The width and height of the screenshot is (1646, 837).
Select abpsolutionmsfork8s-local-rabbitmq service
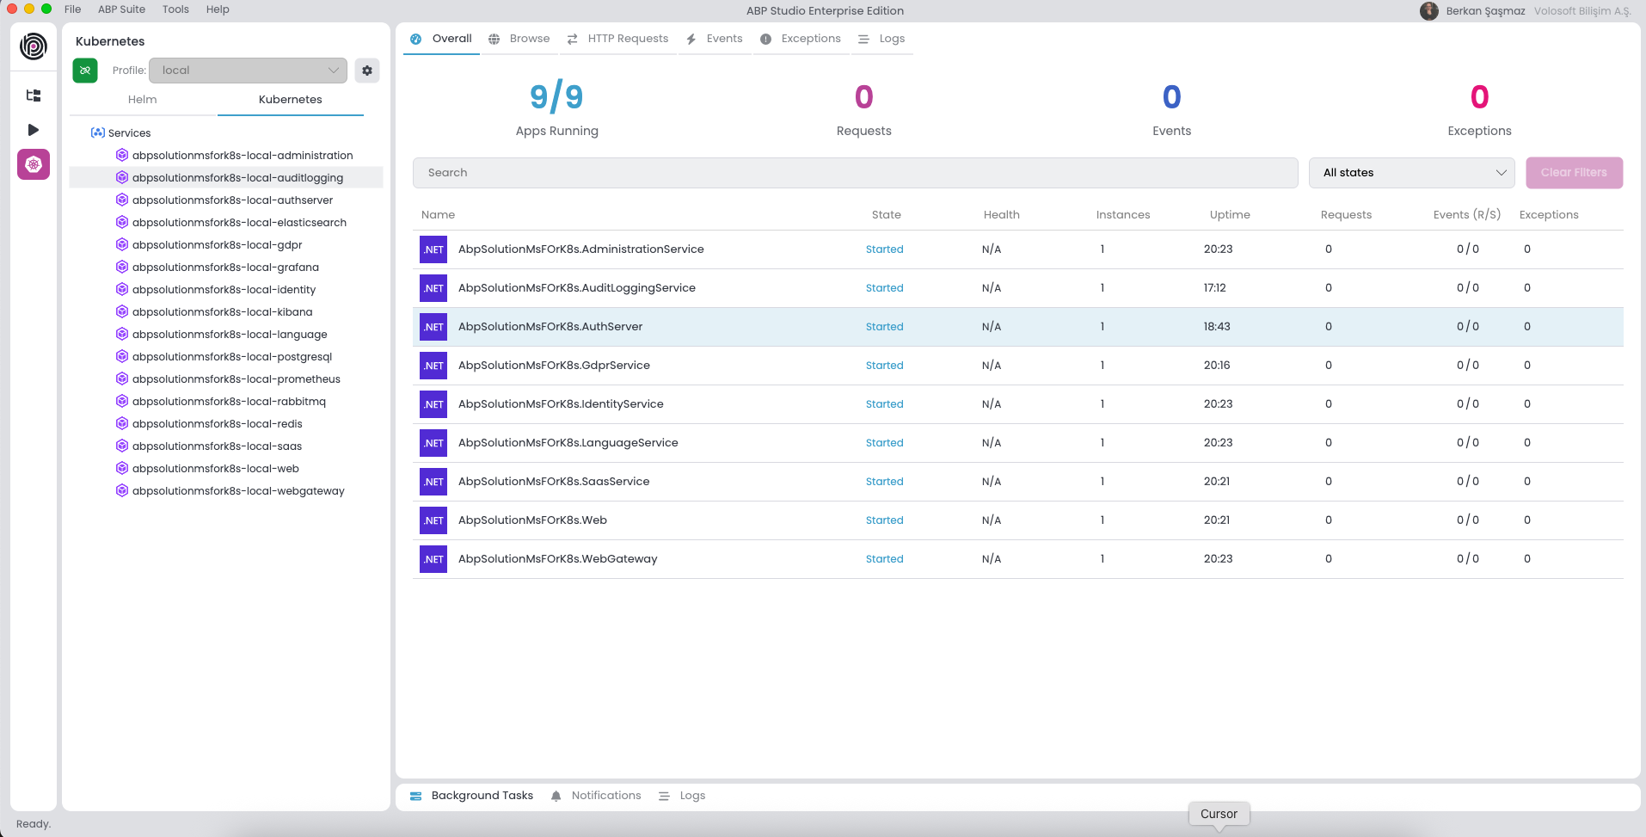click(229, 402)
